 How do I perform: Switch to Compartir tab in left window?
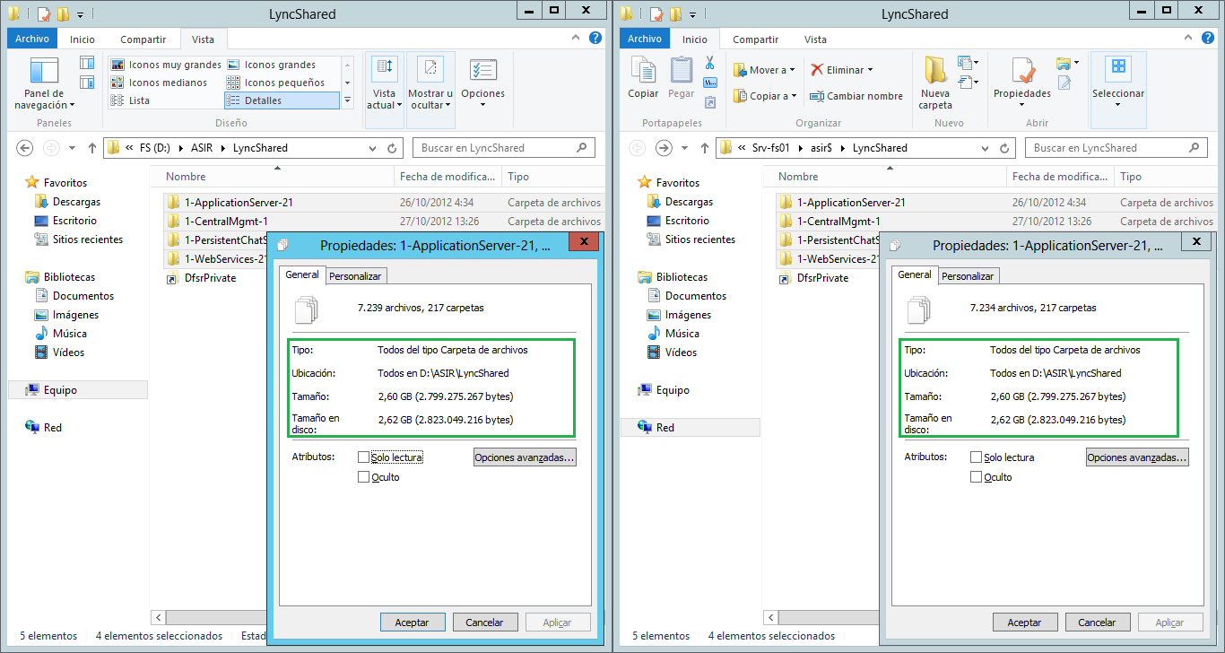coord(143,39)
